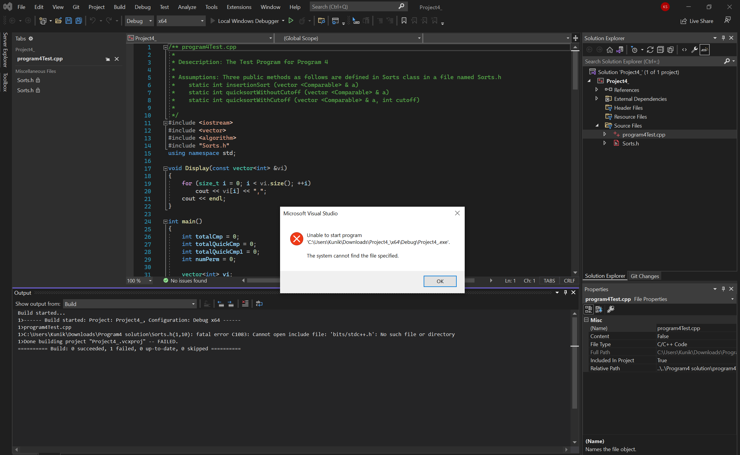This screenshot has height=455, width=740.
Task: Toggle Word Wrap in Output window
Action: pos(259,304)
